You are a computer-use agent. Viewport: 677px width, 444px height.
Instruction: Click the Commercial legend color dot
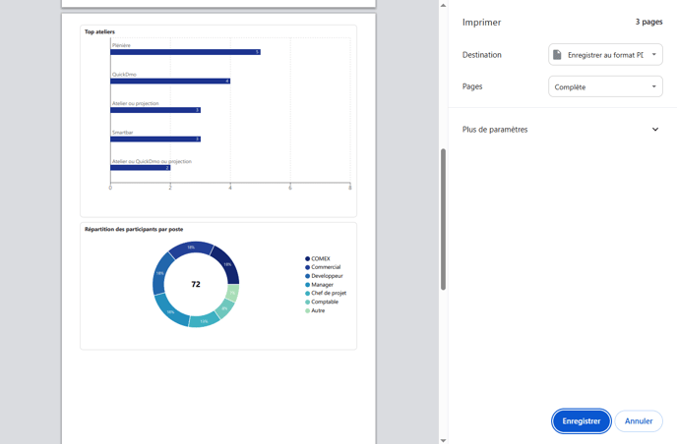(x=307, y=267)
